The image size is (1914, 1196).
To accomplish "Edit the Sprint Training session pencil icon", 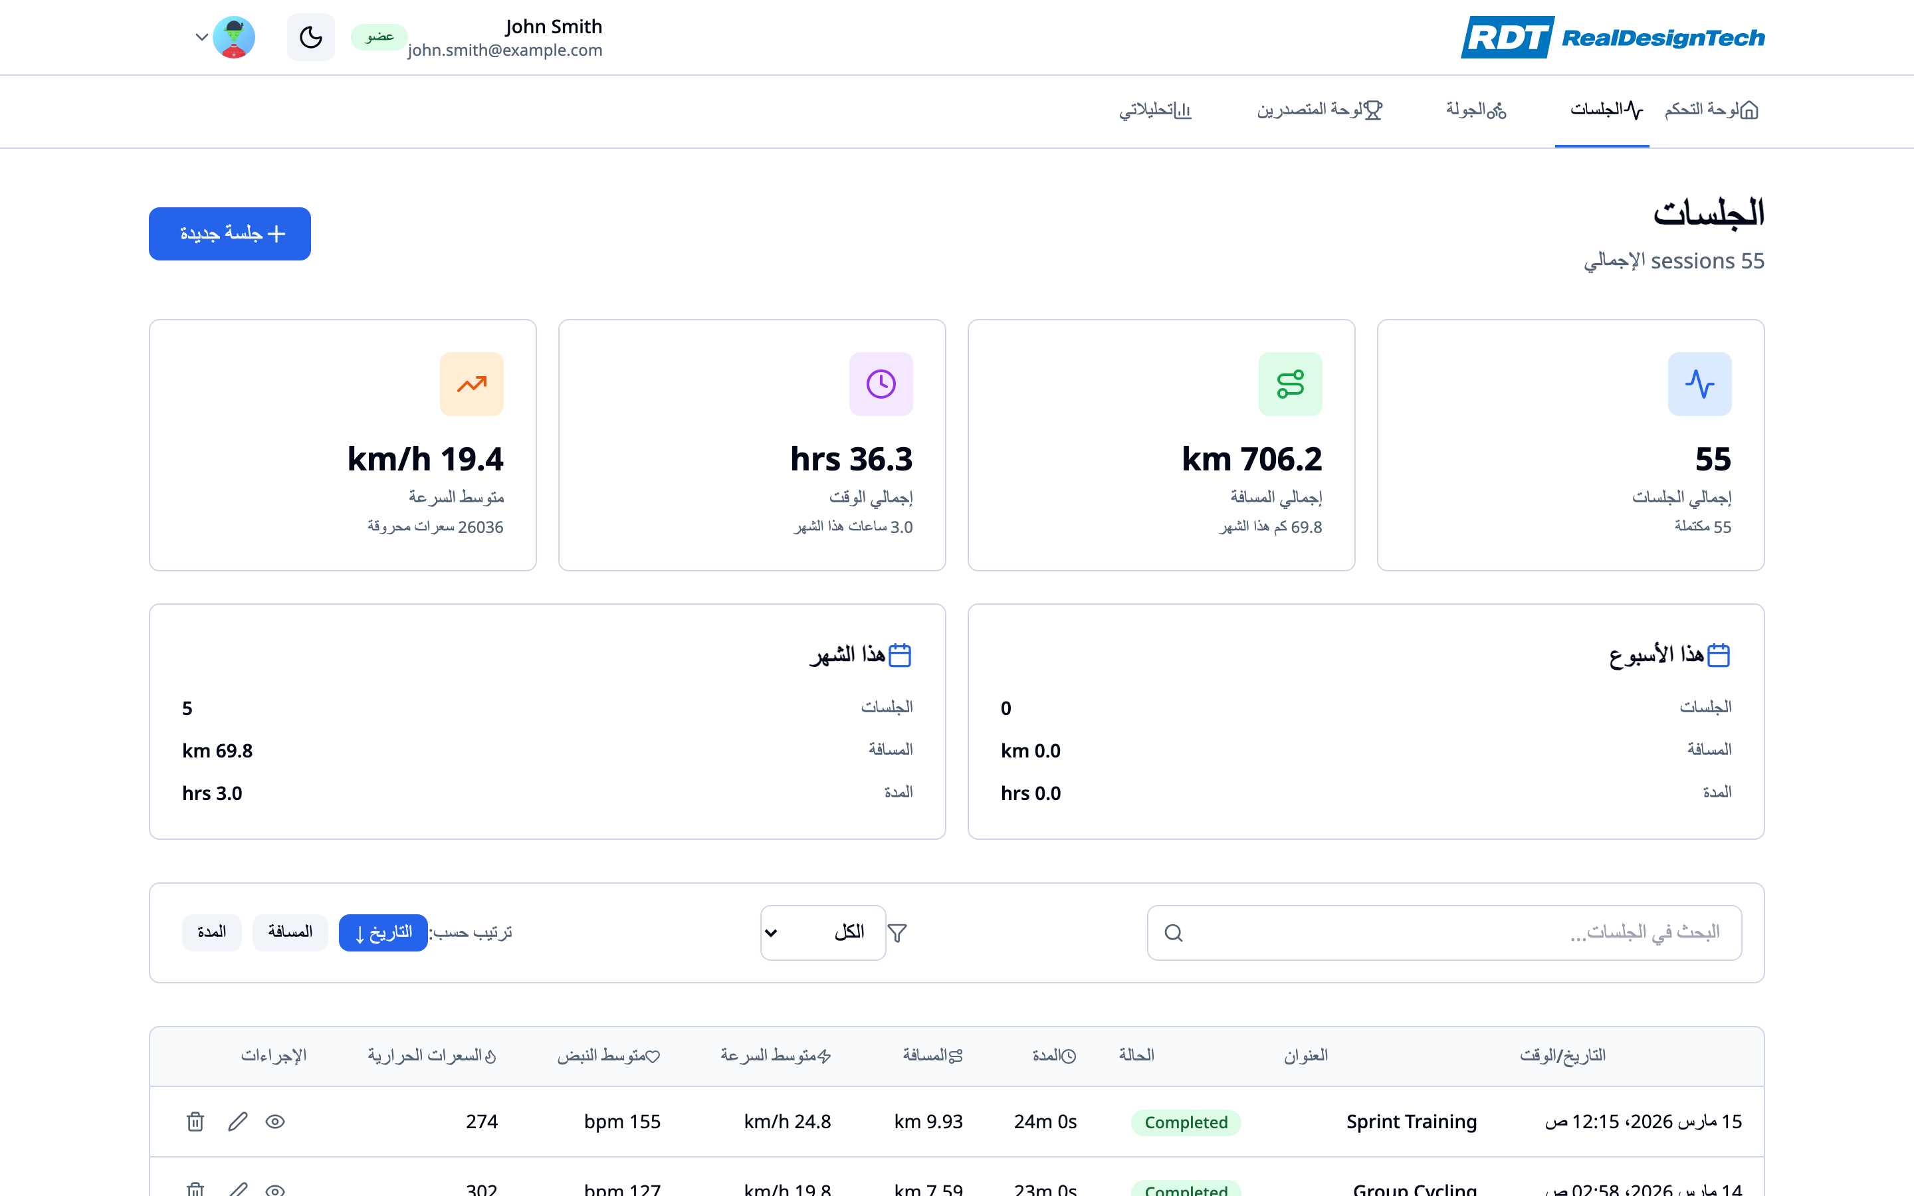I will [237, 1122].
